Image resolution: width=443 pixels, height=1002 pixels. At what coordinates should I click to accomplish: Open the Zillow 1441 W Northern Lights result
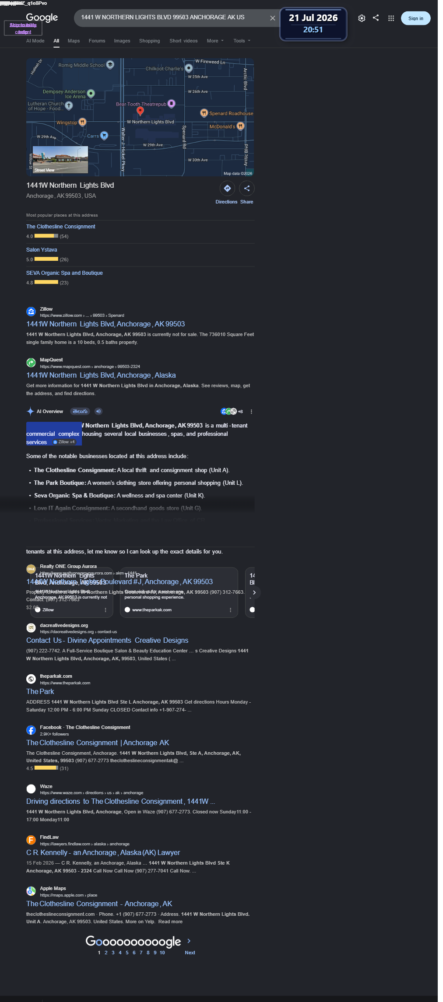pos(105,324)
